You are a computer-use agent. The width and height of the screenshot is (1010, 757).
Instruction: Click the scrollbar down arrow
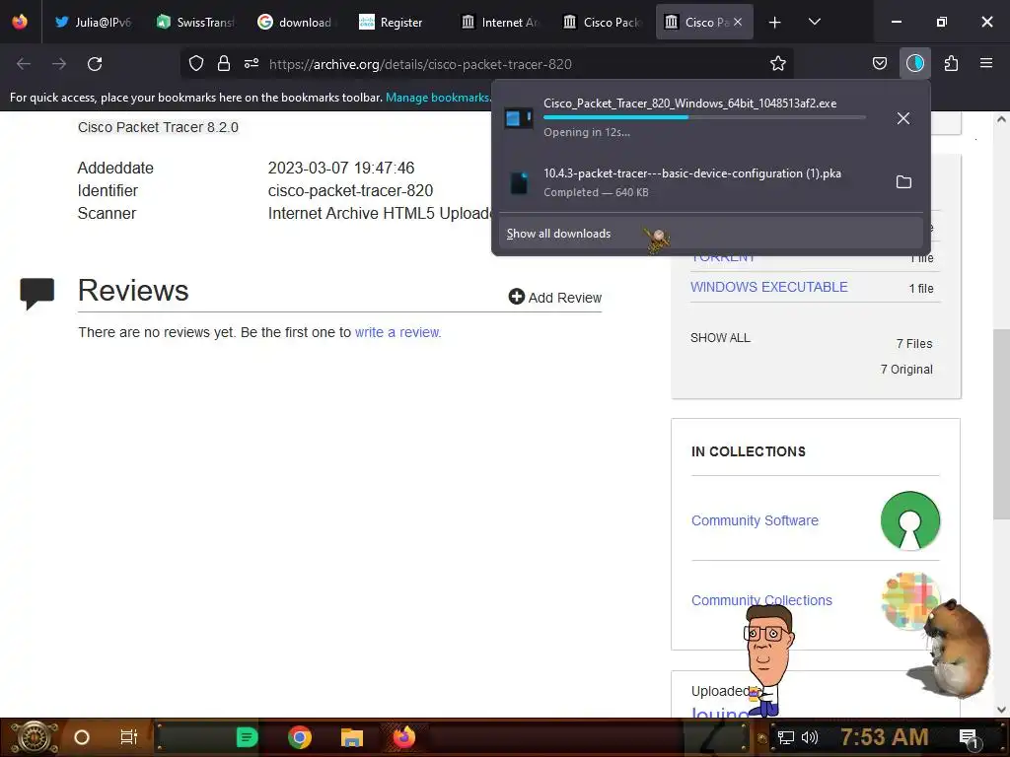click(x=1001, y=710)
